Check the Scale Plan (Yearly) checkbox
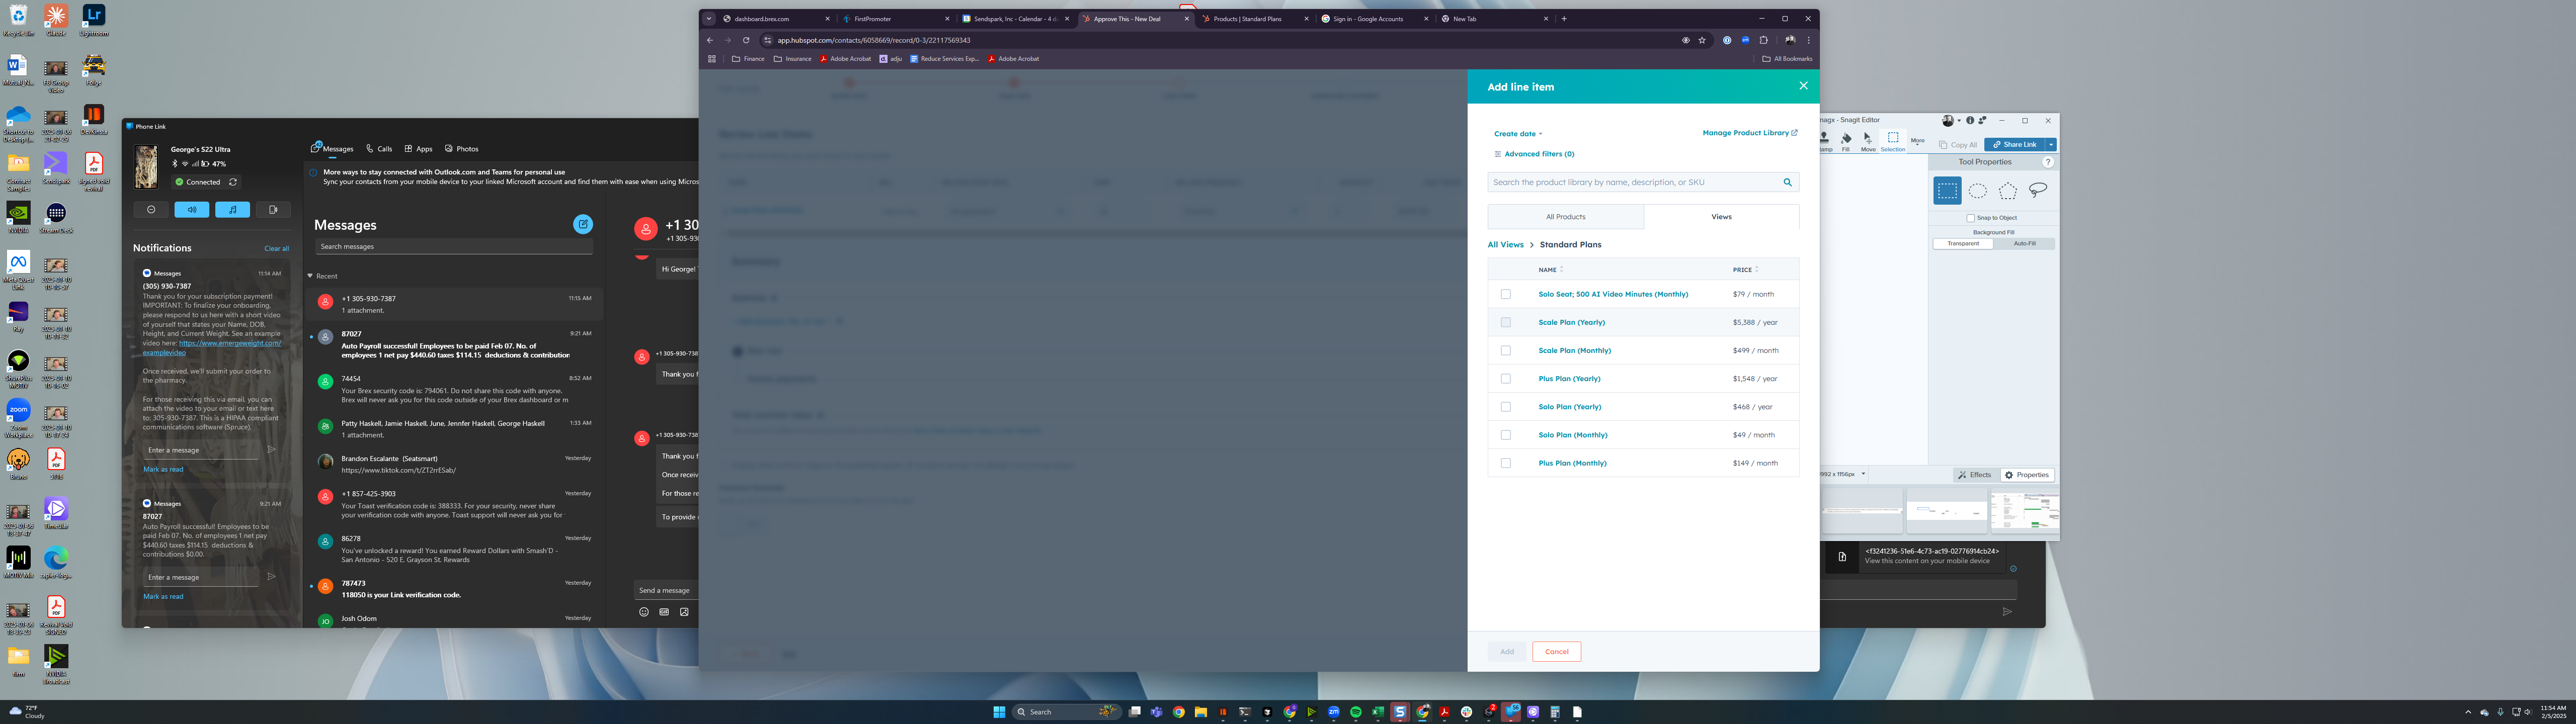This screenshot has width=2576, height=724. click(1506, 322)
